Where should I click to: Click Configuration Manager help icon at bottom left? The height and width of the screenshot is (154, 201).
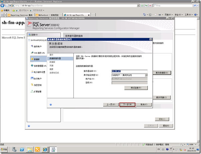(x=29, y=126)
